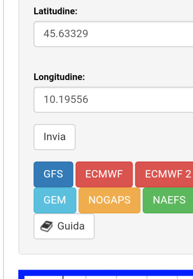
Task: Select the blue GFS model button
Action: click(53, 174)
